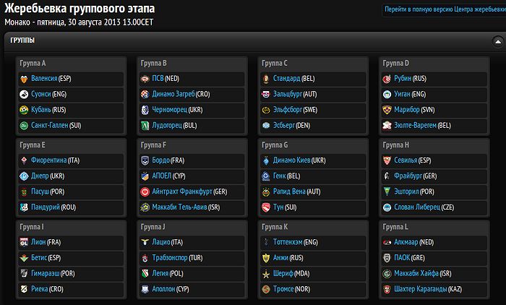Viewport: 506px width, 305px height.
Task: Collapse the Группы panel with arrow
Action: coord(497,40)
